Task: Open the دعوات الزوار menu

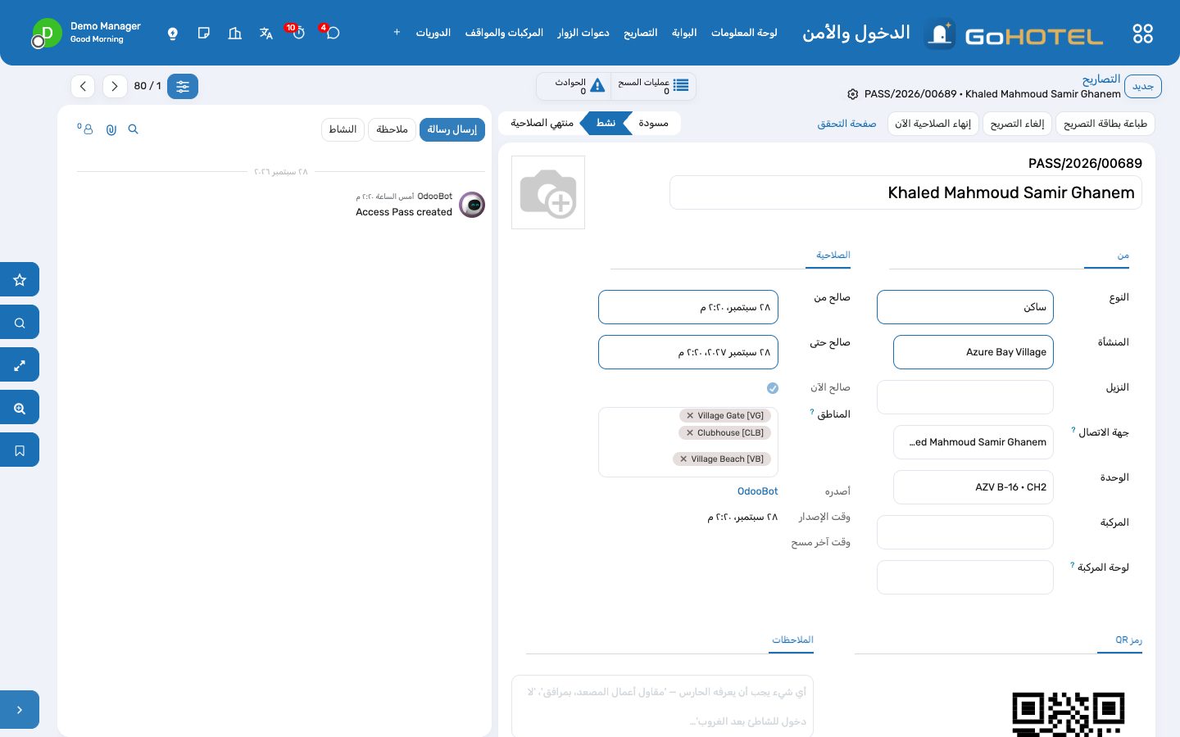Action: [583, 33]
